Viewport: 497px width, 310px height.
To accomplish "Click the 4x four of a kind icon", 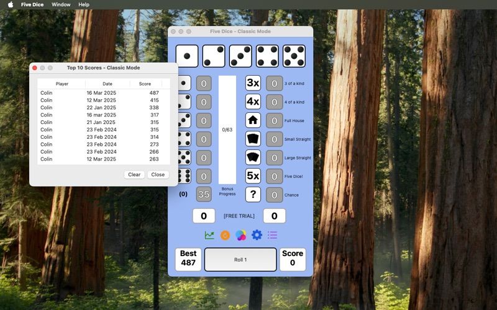I will [x=253, y=102].
